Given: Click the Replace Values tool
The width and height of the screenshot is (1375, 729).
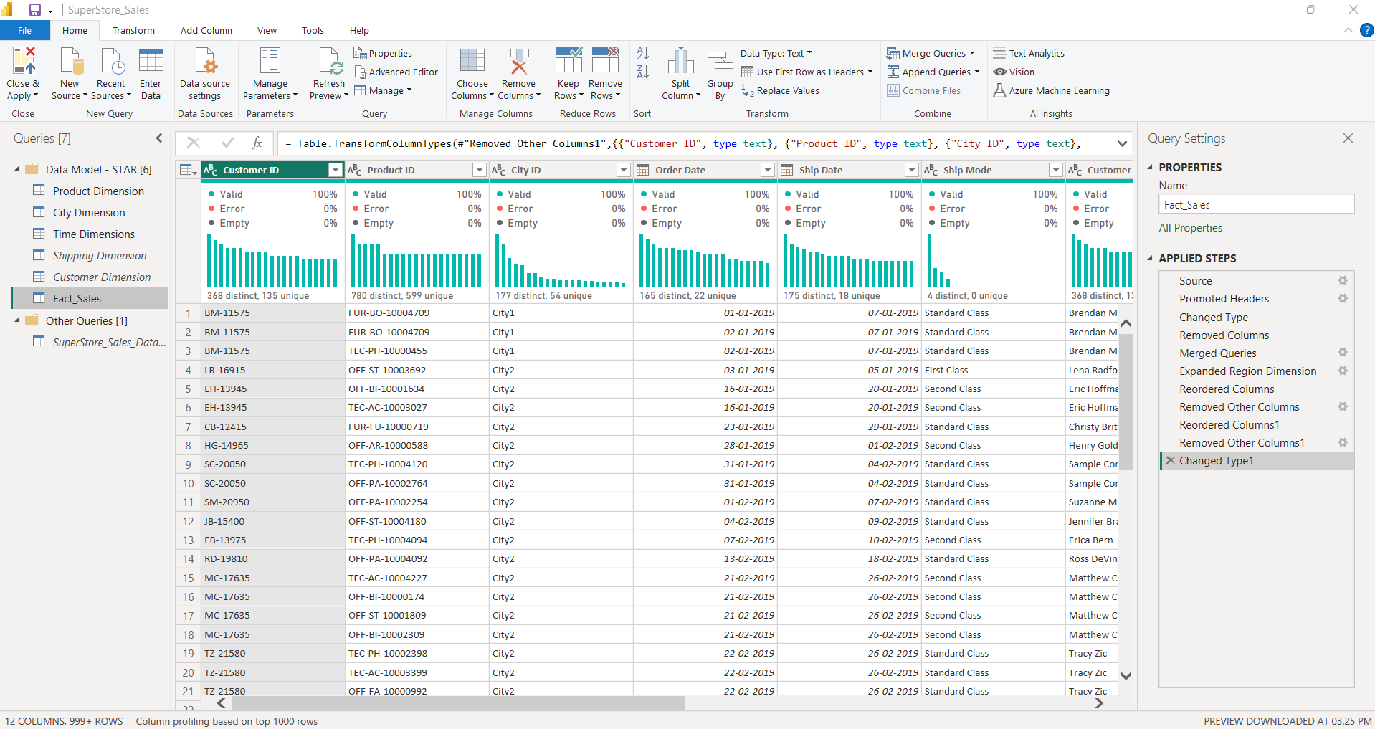Looking at the screenshot, I should 780,90.
